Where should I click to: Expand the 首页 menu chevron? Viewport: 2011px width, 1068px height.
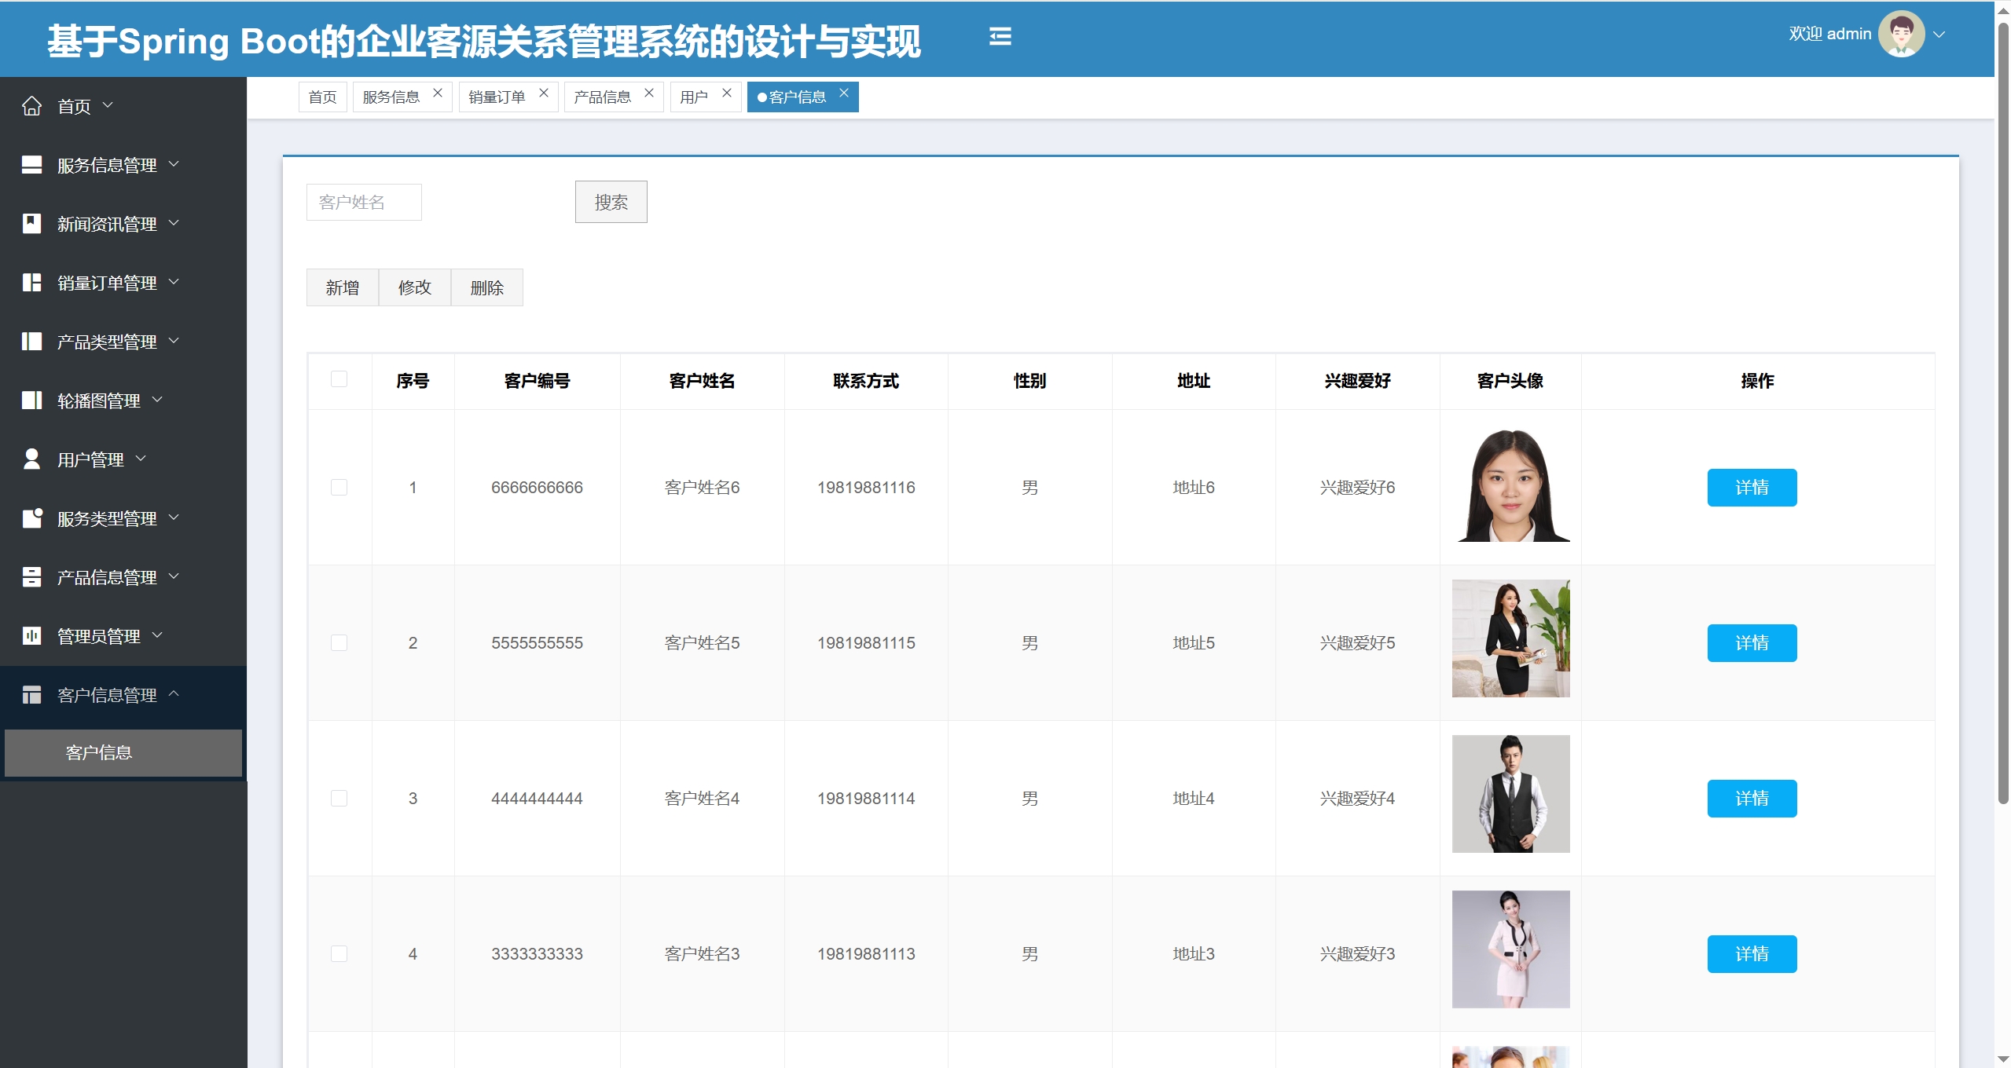pos(108,105)
